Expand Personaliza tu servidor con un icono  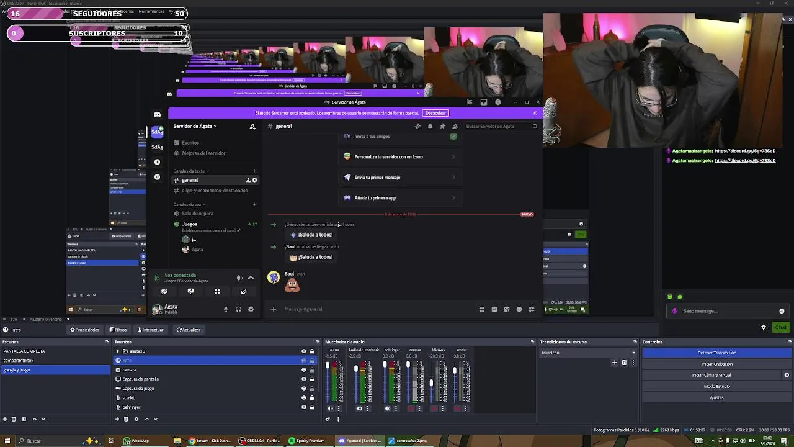[400, 157]
